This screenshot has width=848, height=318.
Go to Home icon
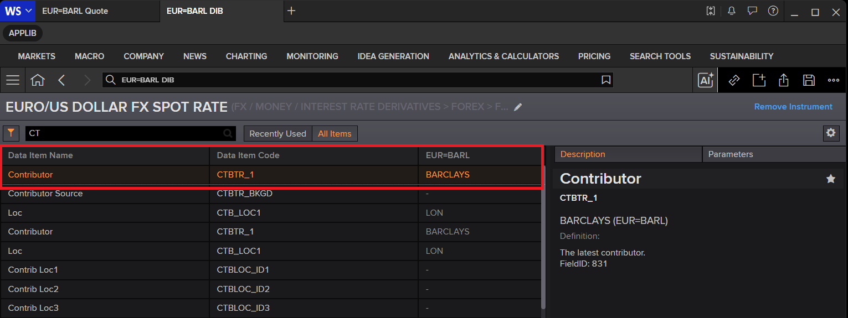point(38,80)
